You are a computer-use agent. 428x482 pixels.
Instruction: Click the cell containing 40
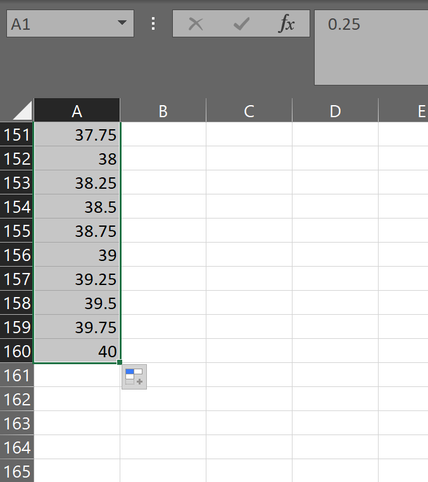tap(77, 351)
